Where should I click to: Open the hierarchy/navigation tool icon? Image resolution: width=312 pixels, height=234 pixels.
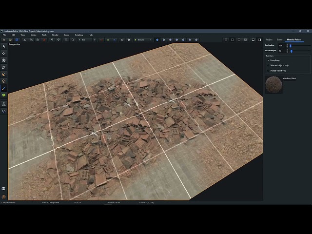coord(3,104)
